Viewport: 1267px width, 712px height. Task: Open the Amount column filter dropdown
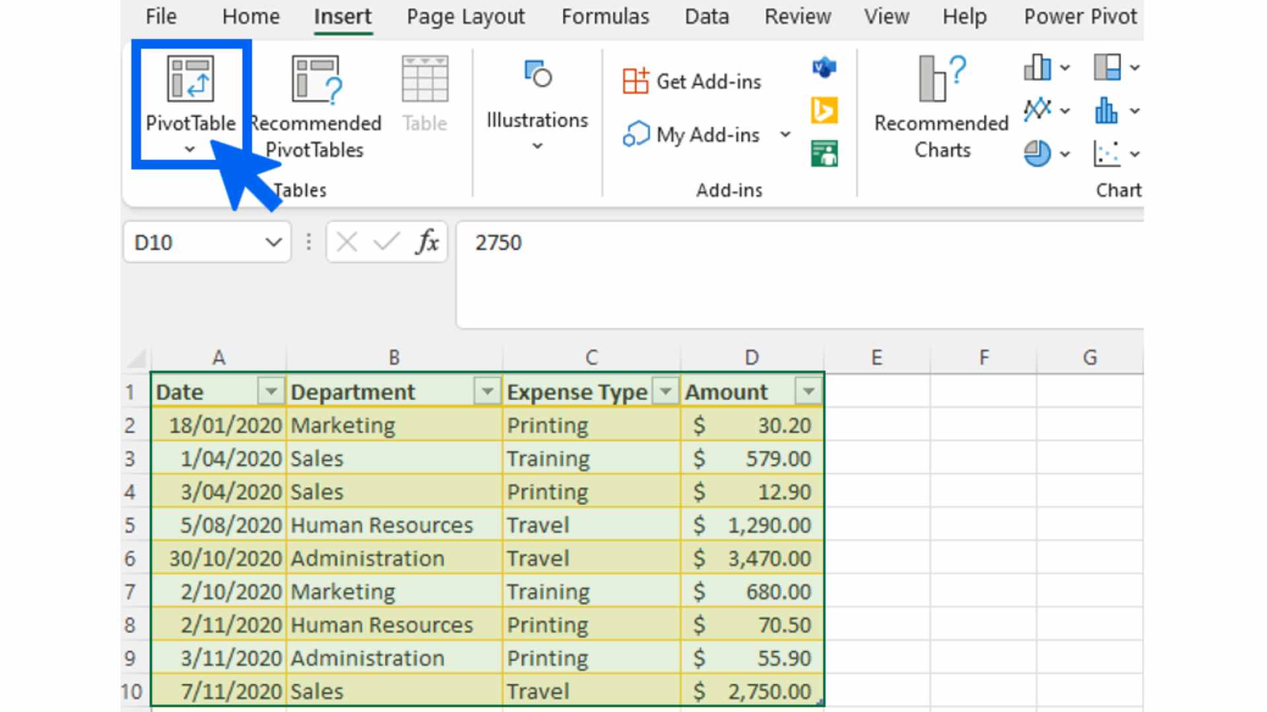coord(808,392)
